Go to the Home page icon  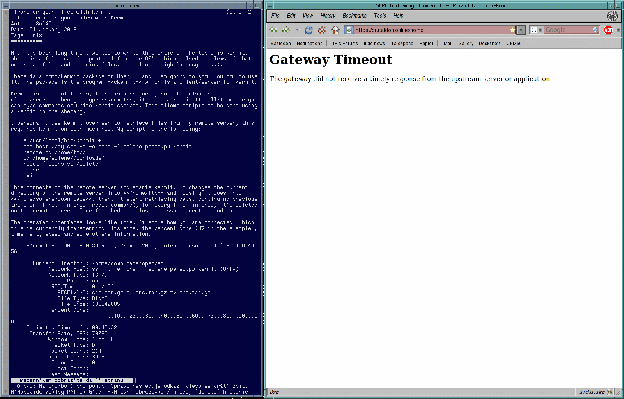click(x=335, y=30)
